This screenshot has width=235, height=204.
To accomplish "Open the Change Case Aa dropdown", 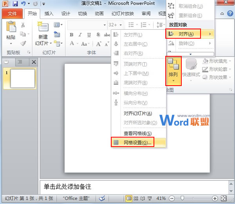I will coord(85,44).
